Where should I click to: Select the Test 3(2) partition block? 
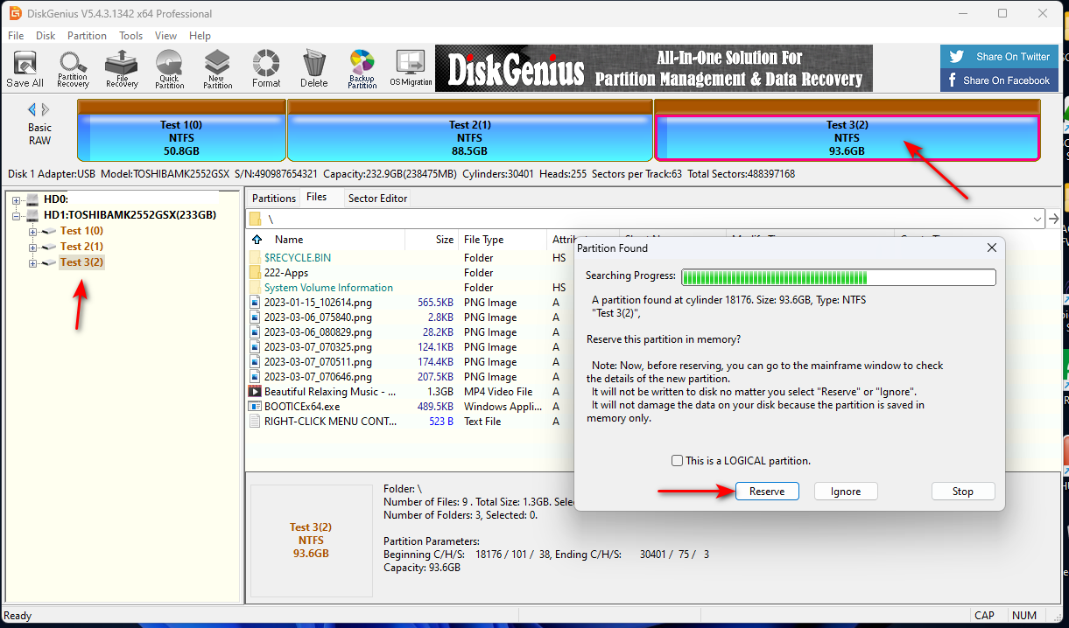point(847,130)
